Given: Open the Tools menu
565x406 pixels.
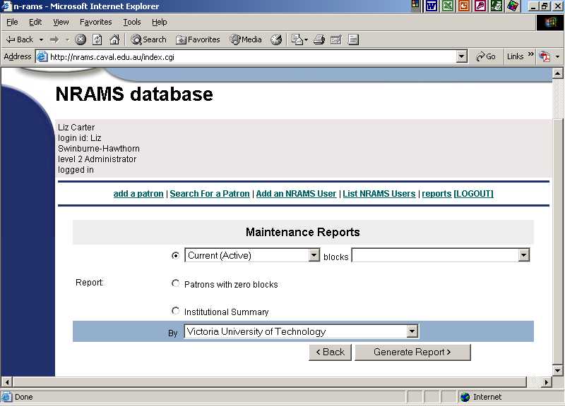Looking at the screenshot, I should click(132, 23).
